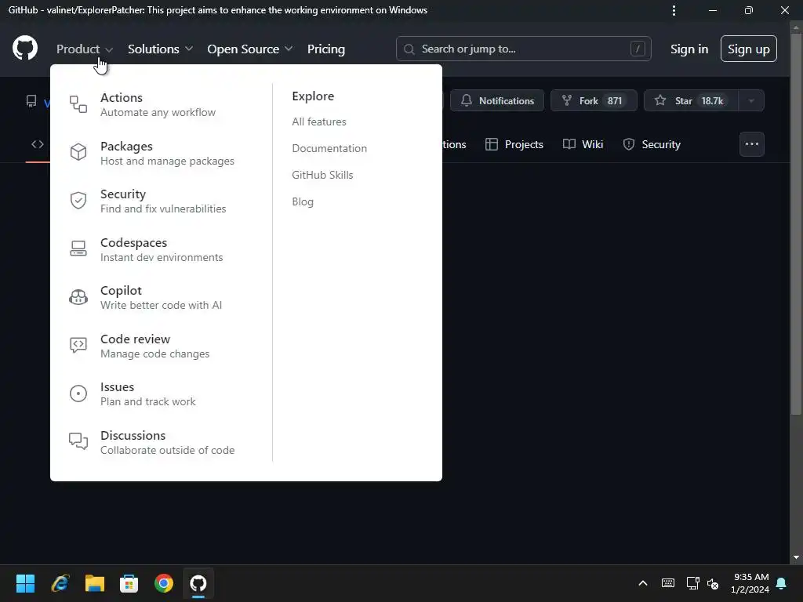803x602 pixels.
Task: Open Microsoft Store from the taskbar
Action: 129,583
